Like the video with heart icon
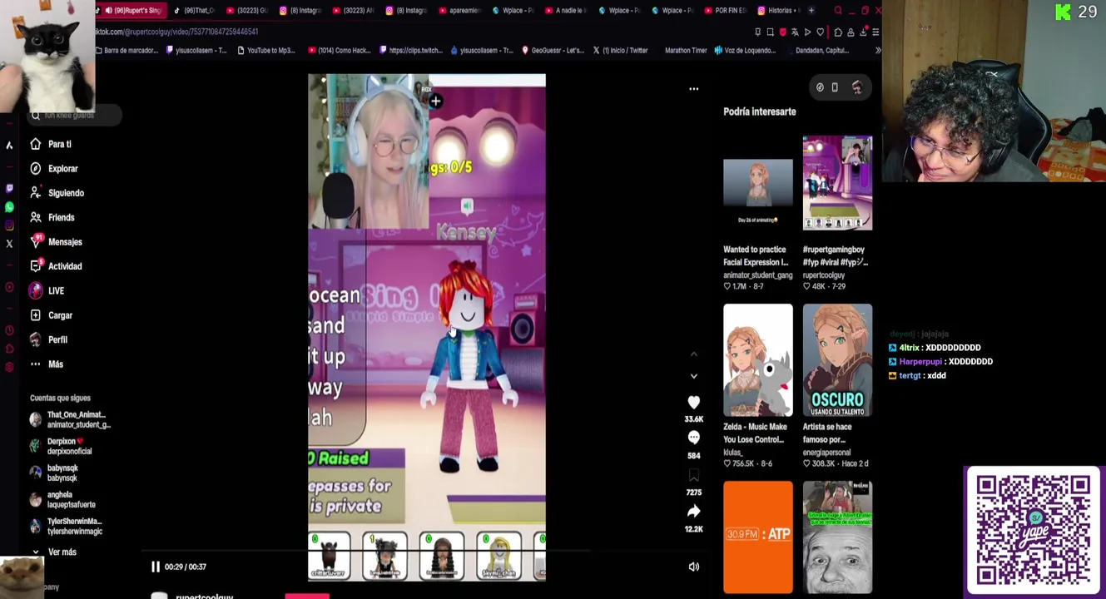Image resolution: width=1106 pixels, height=599 pixels. pos(693,403)
